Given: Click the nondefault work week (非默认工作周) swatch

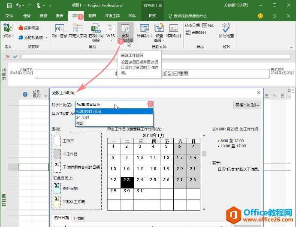Looking at the screenshot, I should tap(57, 202).
